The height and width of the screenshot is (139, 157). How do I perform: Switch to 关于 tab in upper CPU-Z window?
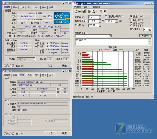[51, 8]
